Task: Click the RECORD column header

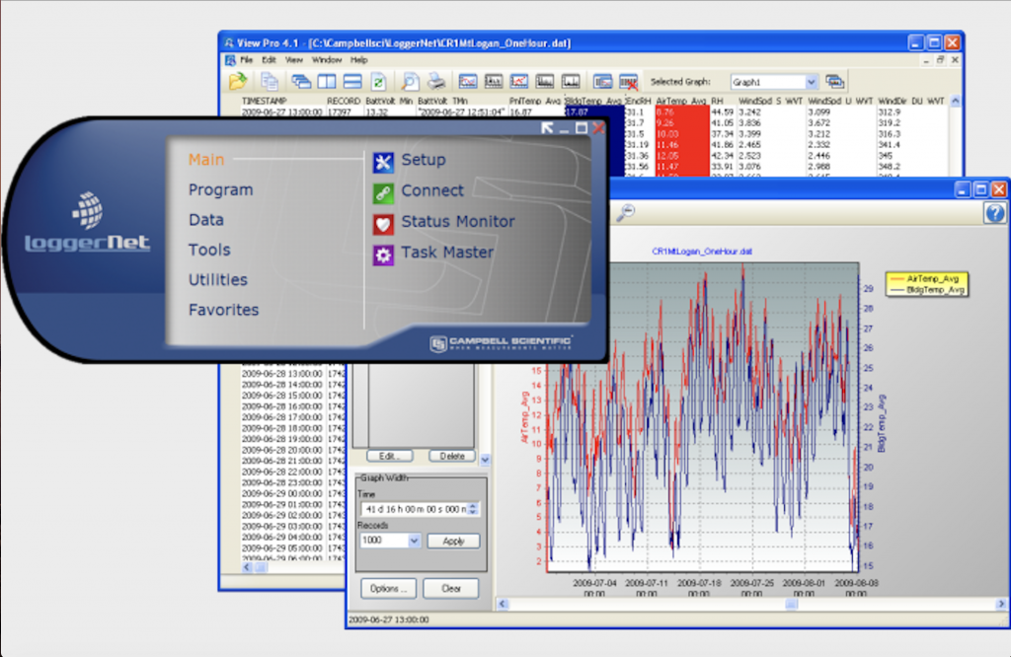Action: (x=343, y=102)
